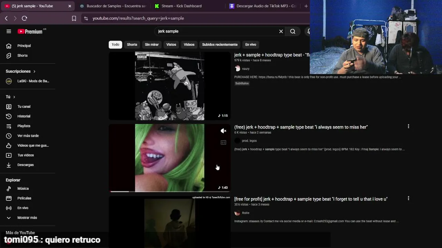Play the SpongeBob artwork video thumbnail
Image resolution: width=442 pixels, height=248 pixels.
(170, 86)
